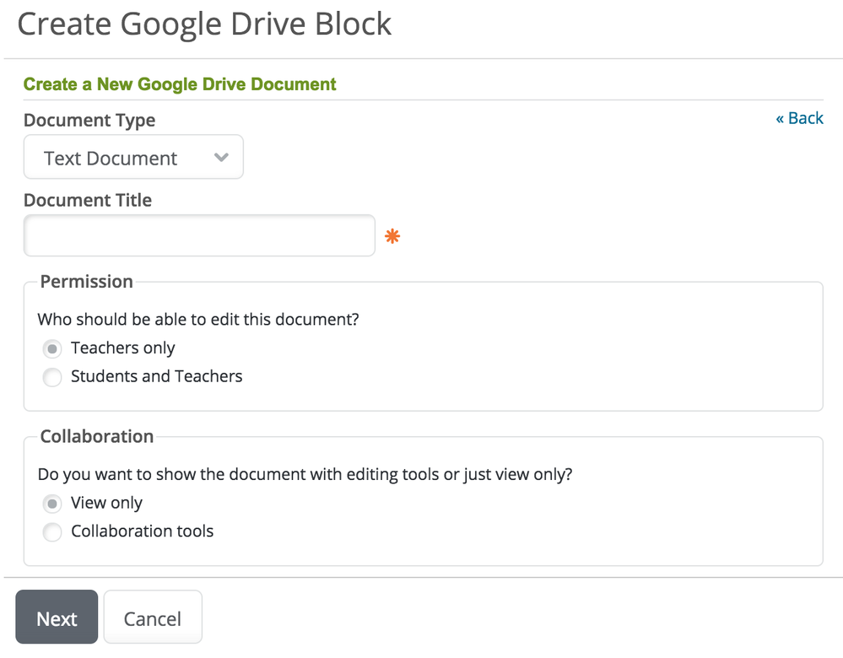This screenshot has height=658, width=843.
Task: Click the Permission section legend
Action: click(86, 282)
